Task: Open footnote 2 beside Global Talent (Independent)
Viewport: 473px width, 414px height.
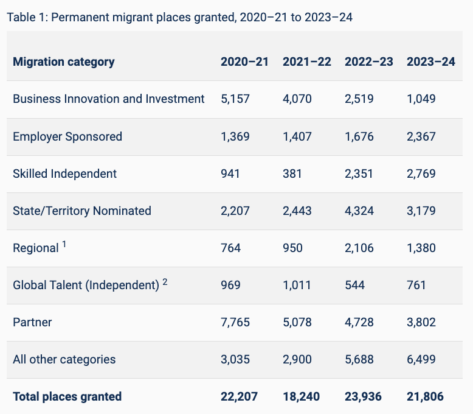Action: click(165, 282)
